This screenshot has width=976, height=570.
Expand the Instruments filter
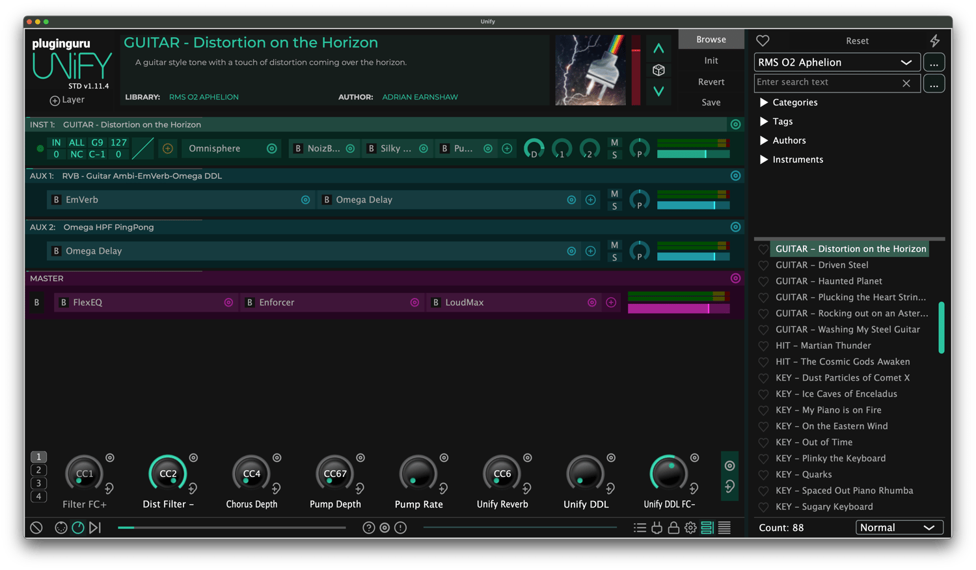pos(764,159)
